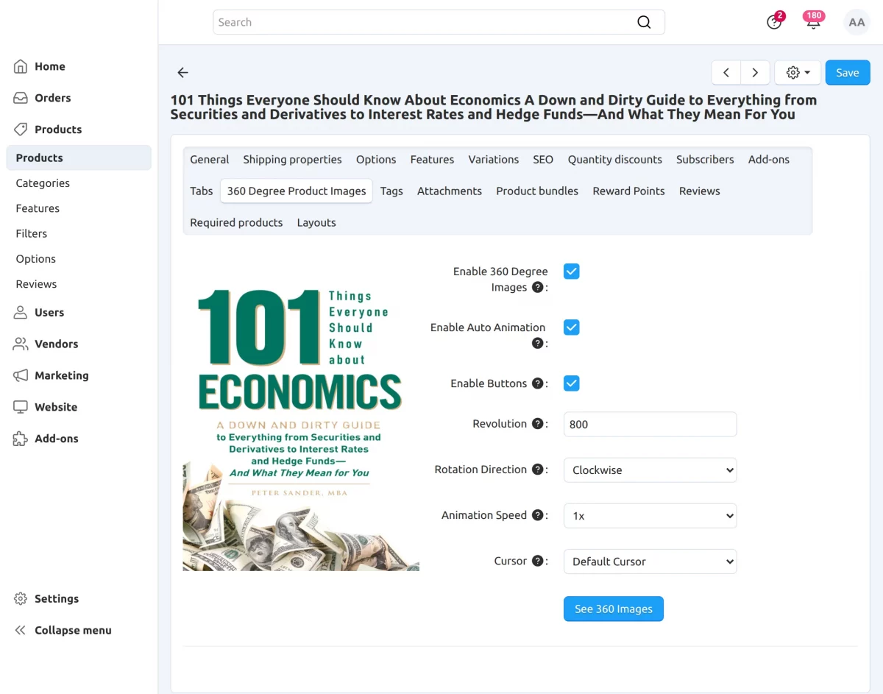Click help icon for Enable Auto Animation
The height and width of the screenshot is (694, 883).
[x=538, y=344]
